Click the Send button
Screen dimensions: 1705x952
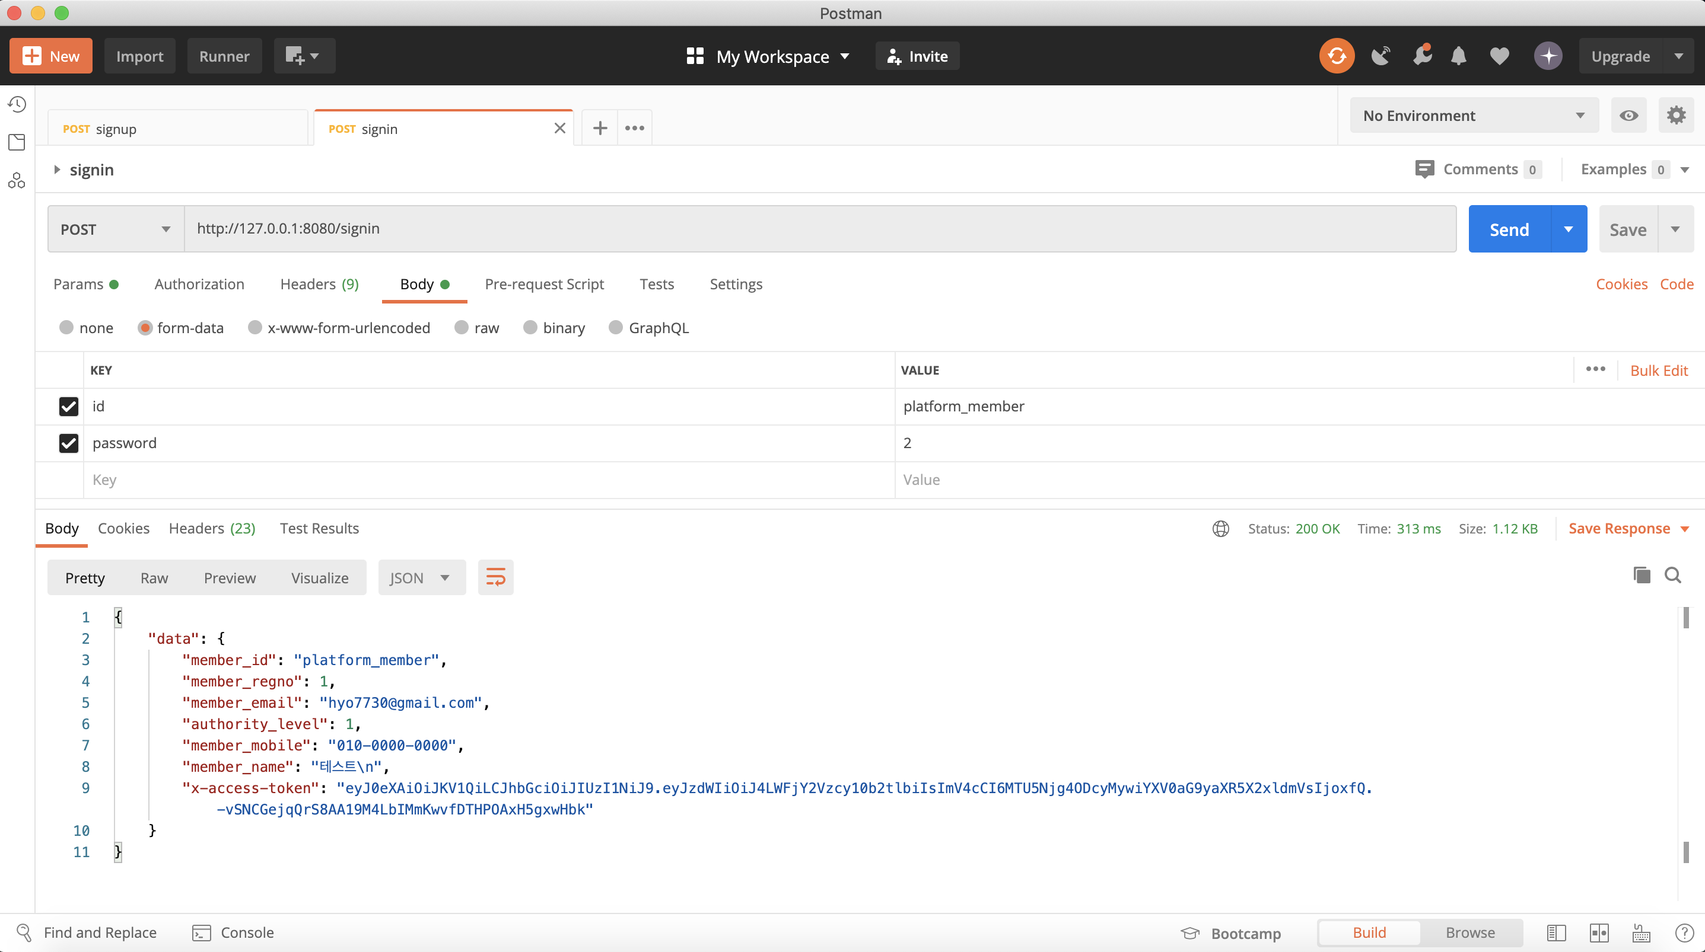click(1509, 229)
